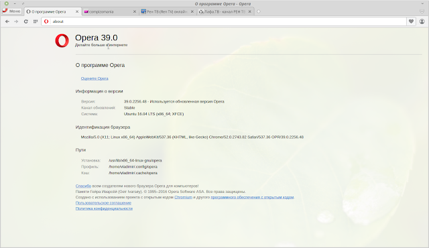
Task: Click the Opera 39.0 heading
Action: pyautogui.click(x=97, y=38)
